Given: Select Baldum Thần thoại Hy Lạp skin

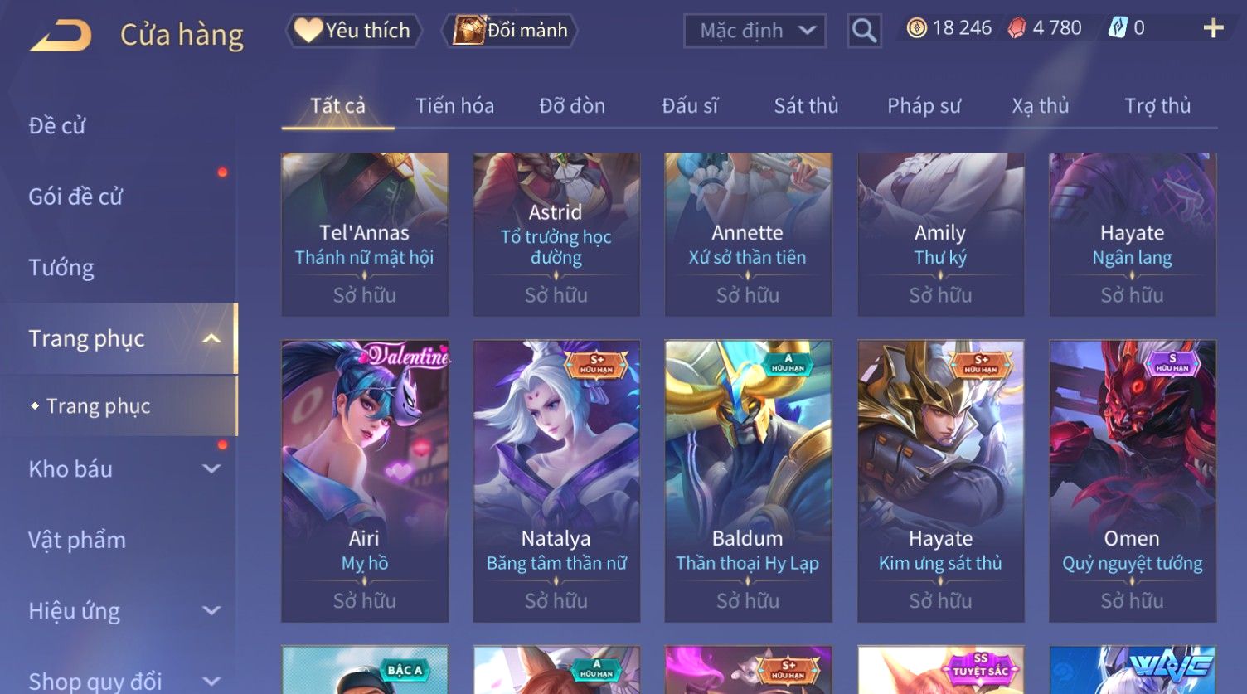Looking at the screenshot, I should pos(748,481).
